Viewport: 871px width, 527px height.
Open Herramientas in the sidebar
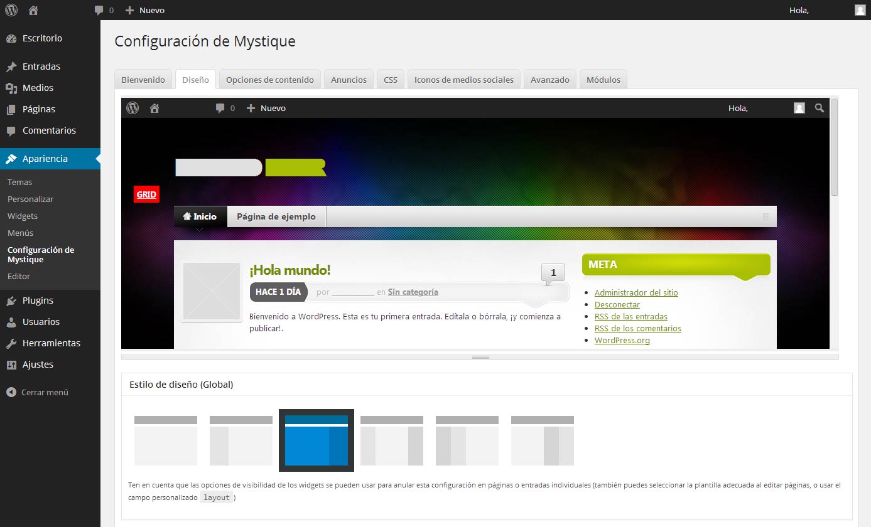tap(51, 343)
